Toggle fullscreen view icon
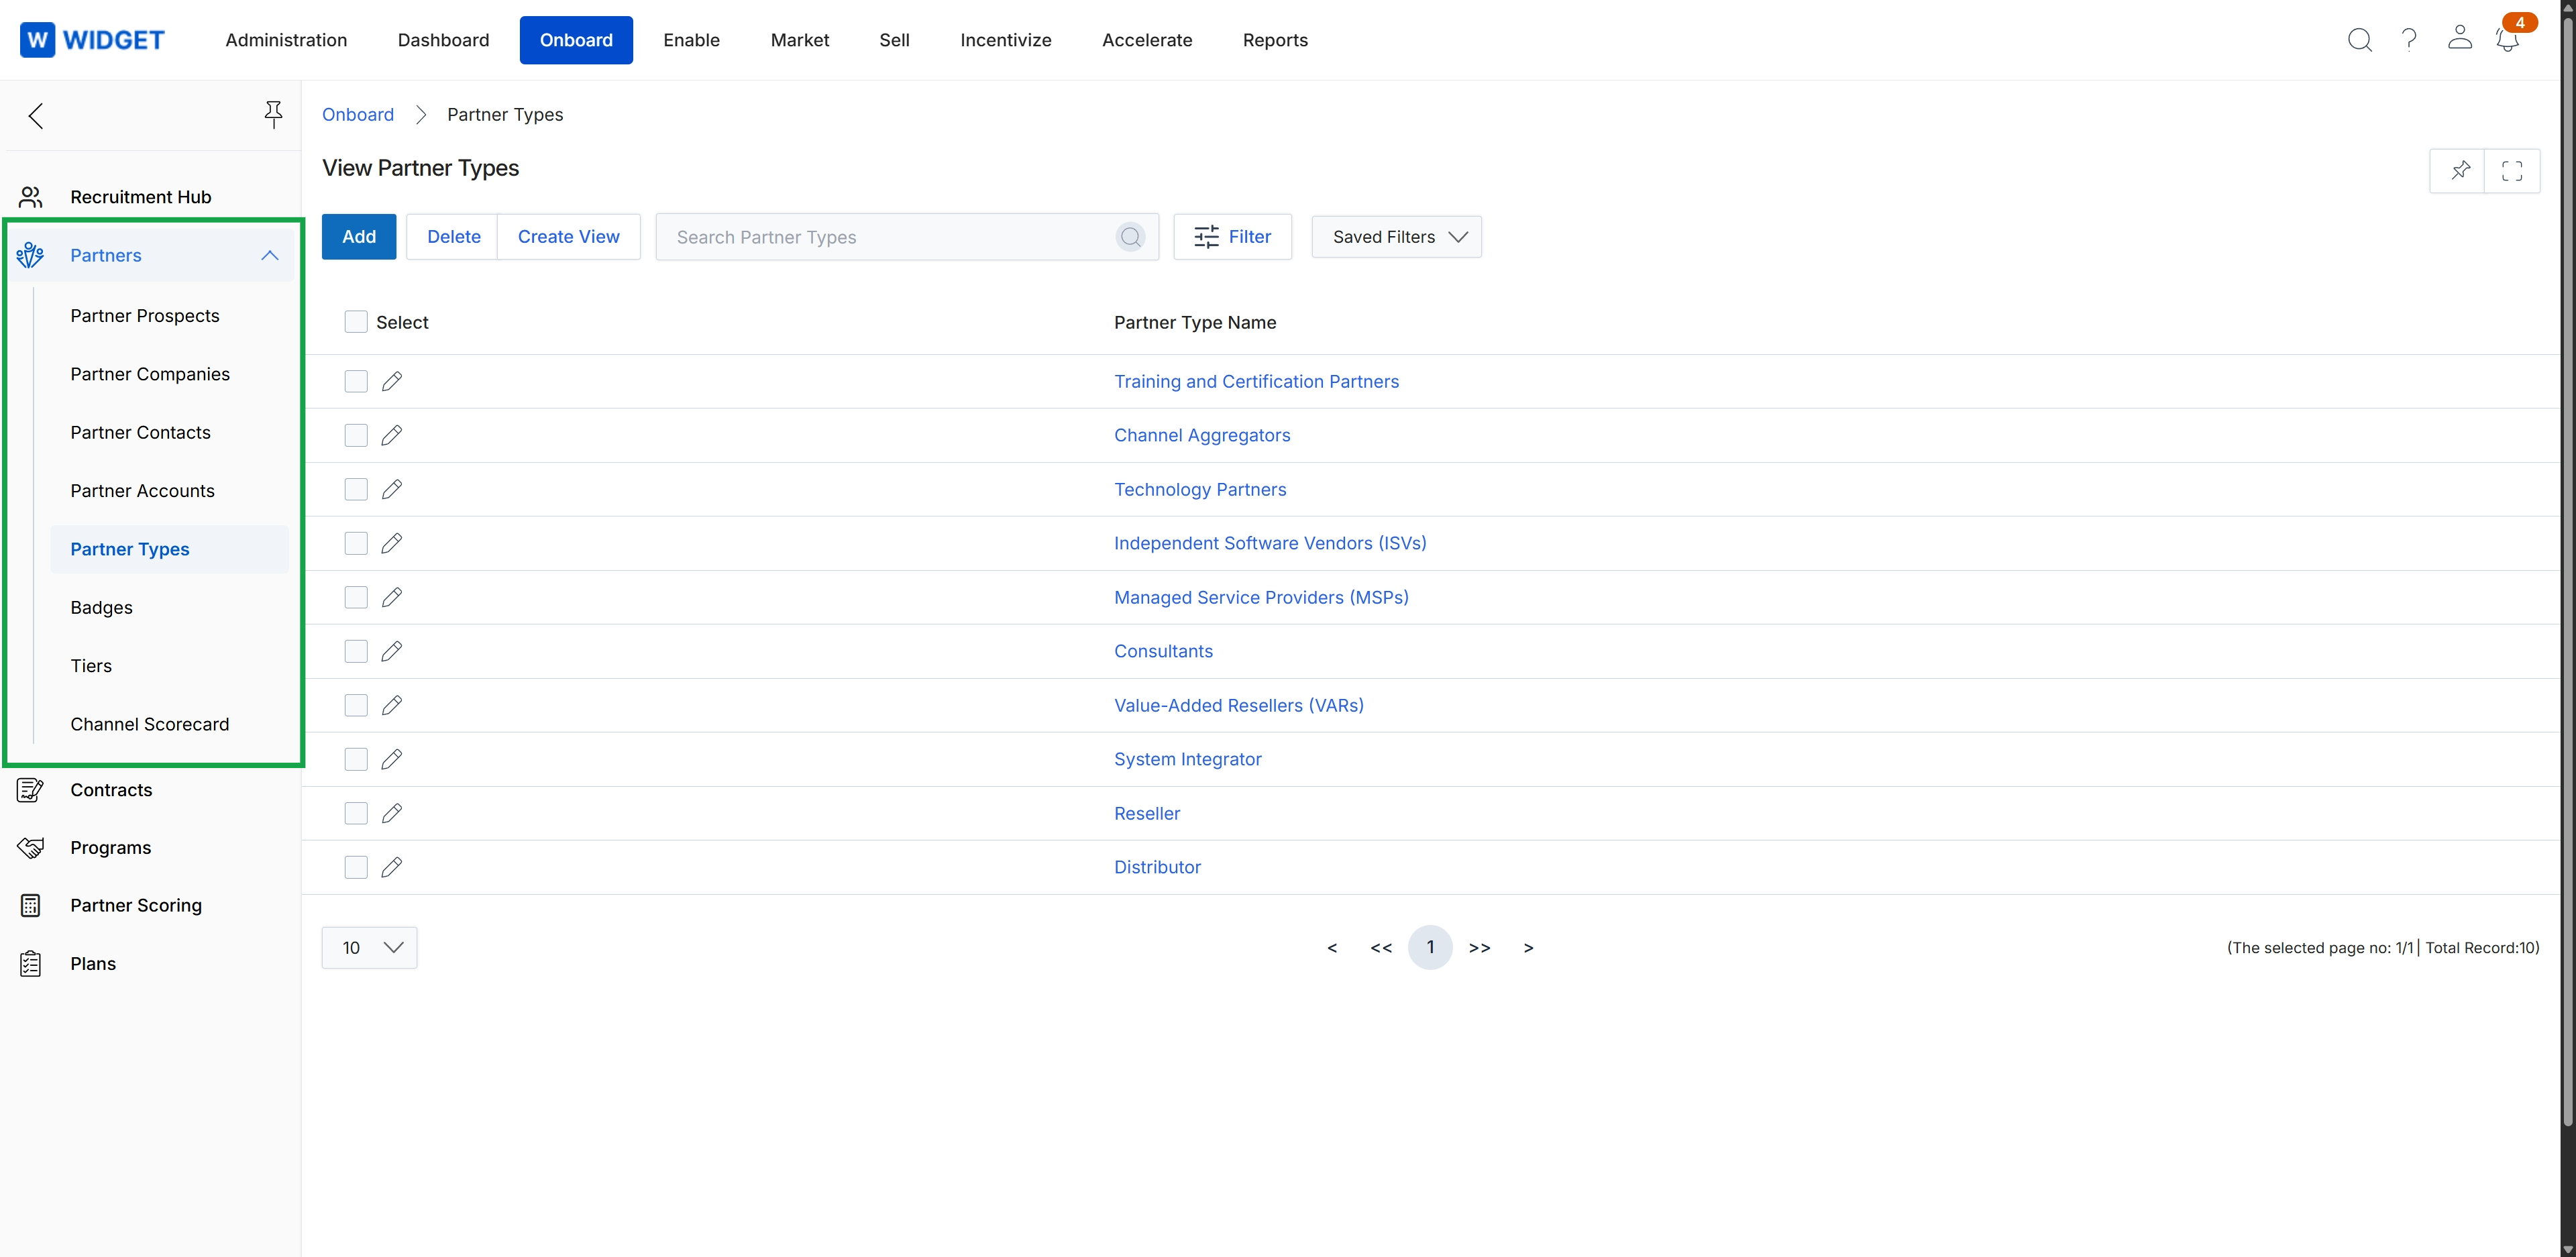This screenshot has width=2576, height=1257. coord(2512,170)
